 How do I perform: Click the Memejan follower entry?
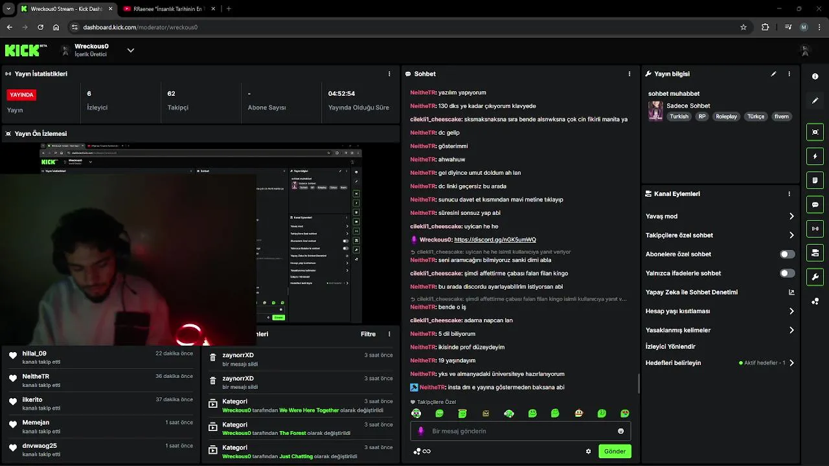(100, 427)
